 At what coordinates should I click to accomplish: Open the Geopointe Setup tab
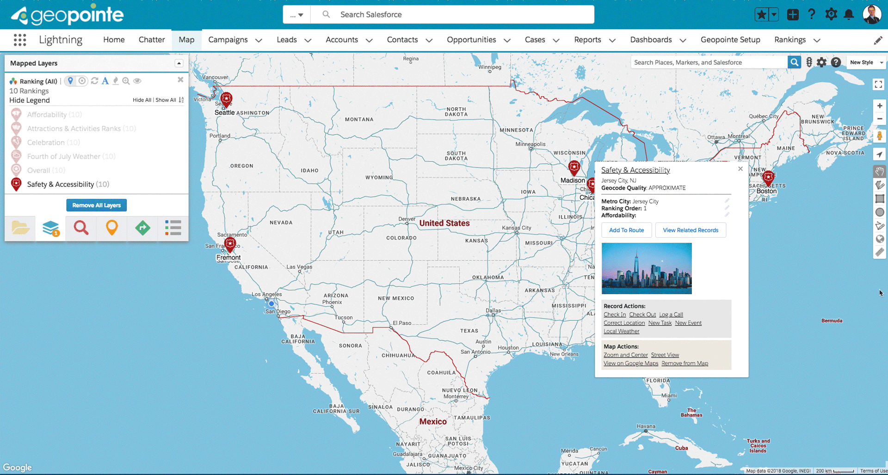(730, 40)
